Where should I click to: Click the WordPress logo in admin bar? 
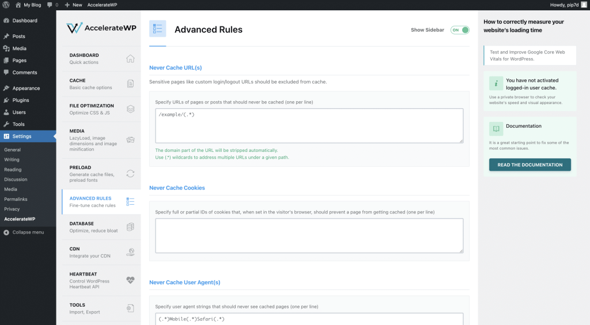[x=6, y=5]
